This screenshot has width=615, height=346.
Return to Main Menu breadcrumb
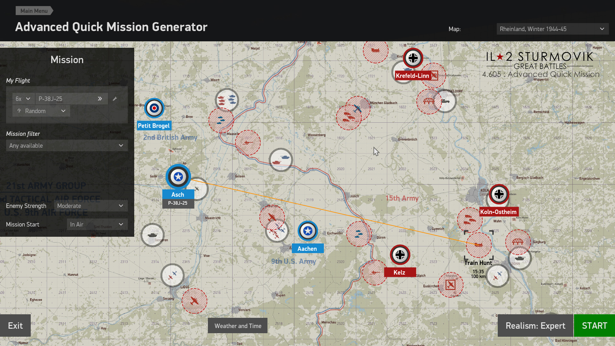tap(34, 11)
